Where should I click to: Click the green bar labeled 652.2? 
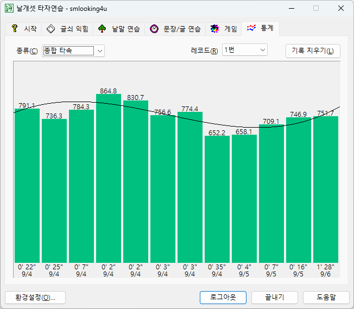point(217,199)
